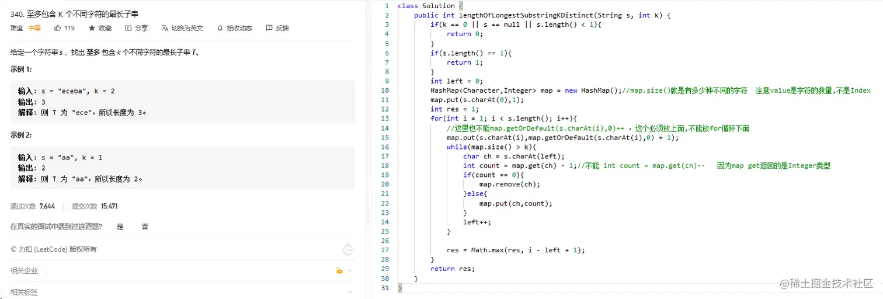Click the 'return res;' code line
Image resolution: width=883 pixels, height=299 pixels.
click(453, 269)
